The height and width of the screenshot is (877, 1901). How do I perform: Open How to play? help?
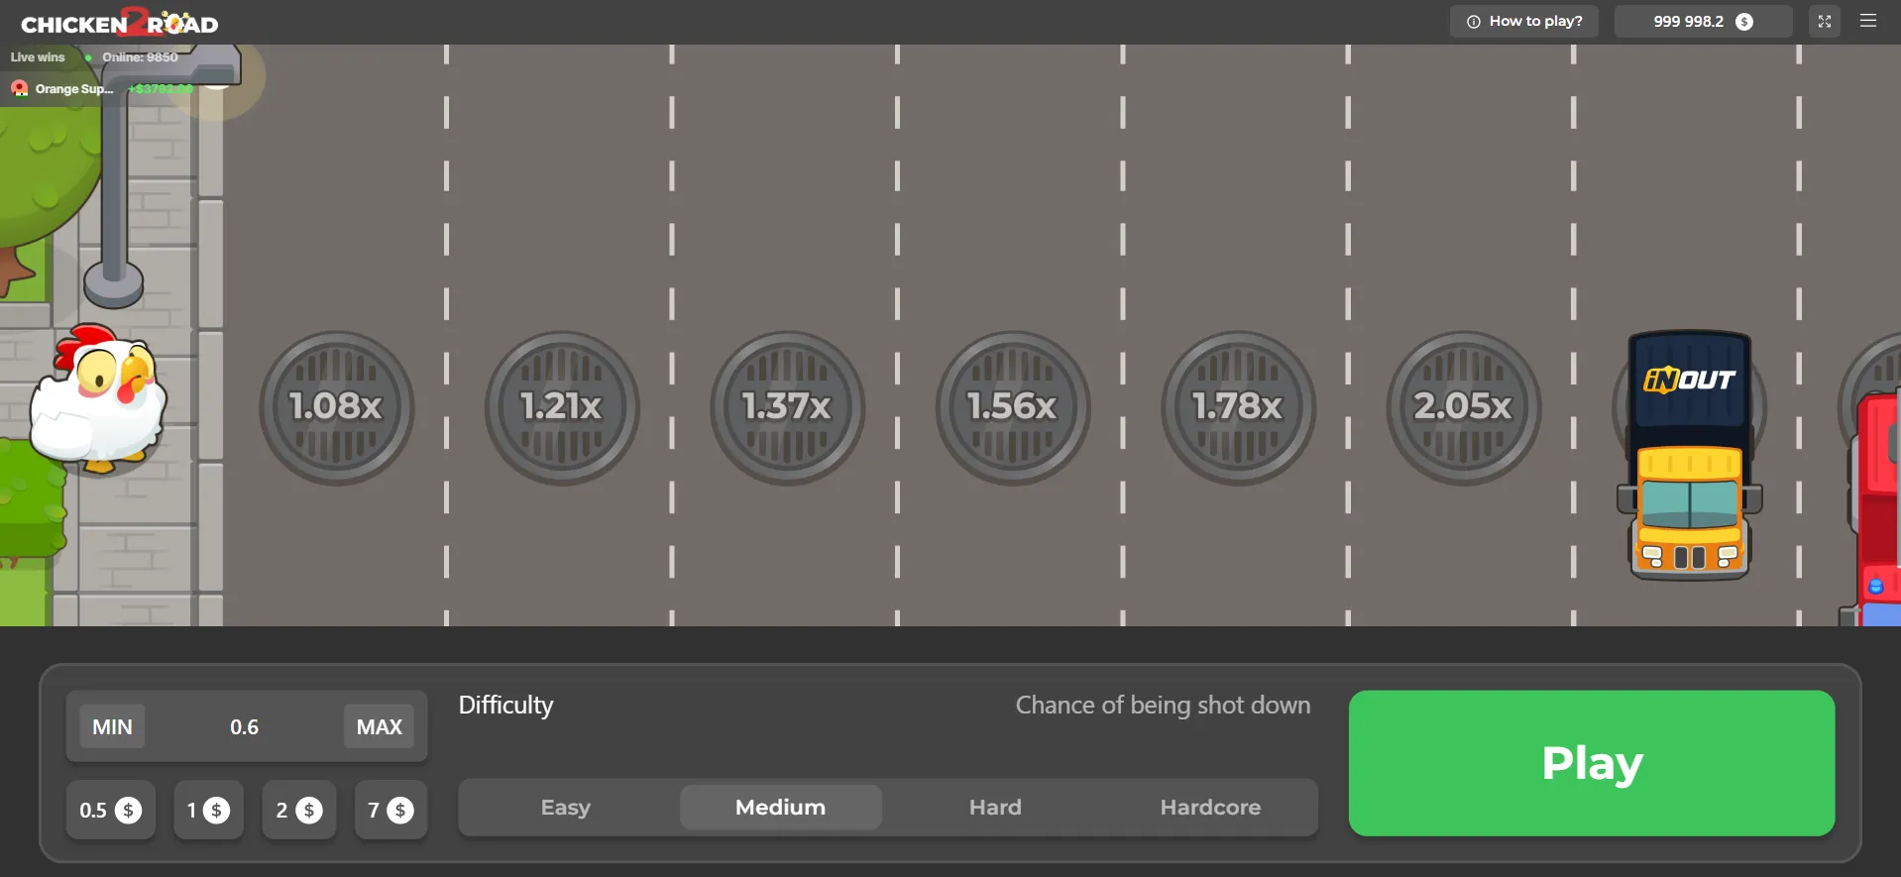coord(1524,21)
